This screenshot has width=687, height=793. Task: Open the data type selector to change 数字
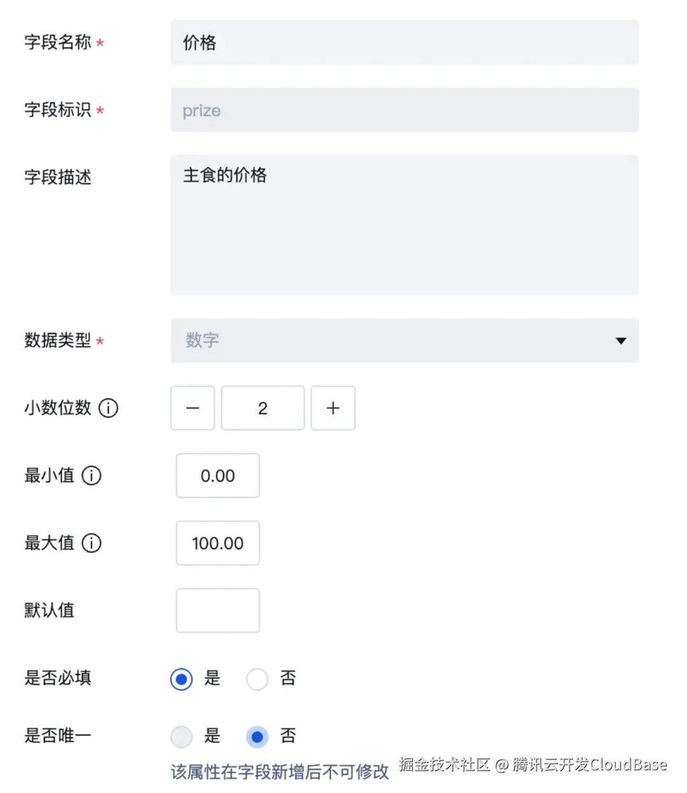[405, 341]
